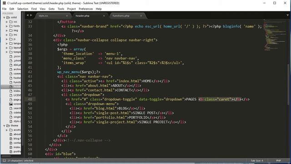This screenshot has width=291, height=164.
Task: Open the Help menu
Action: coord(99,9)
